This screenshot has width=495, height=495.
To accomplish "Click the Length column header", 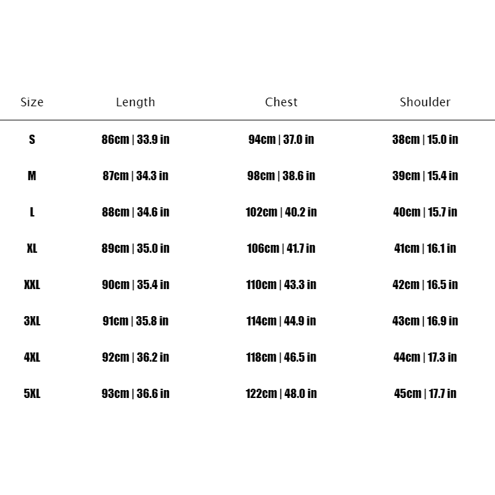I will 135,102.
